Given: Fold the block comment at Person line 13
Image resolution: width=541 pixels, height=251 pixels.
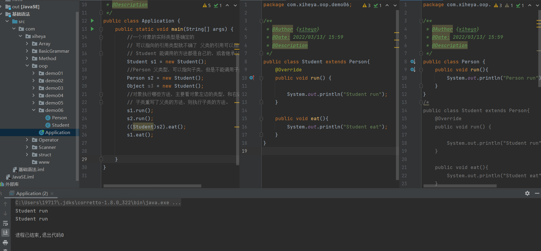Looking at the screenshot, I should (x=421, y=102).
